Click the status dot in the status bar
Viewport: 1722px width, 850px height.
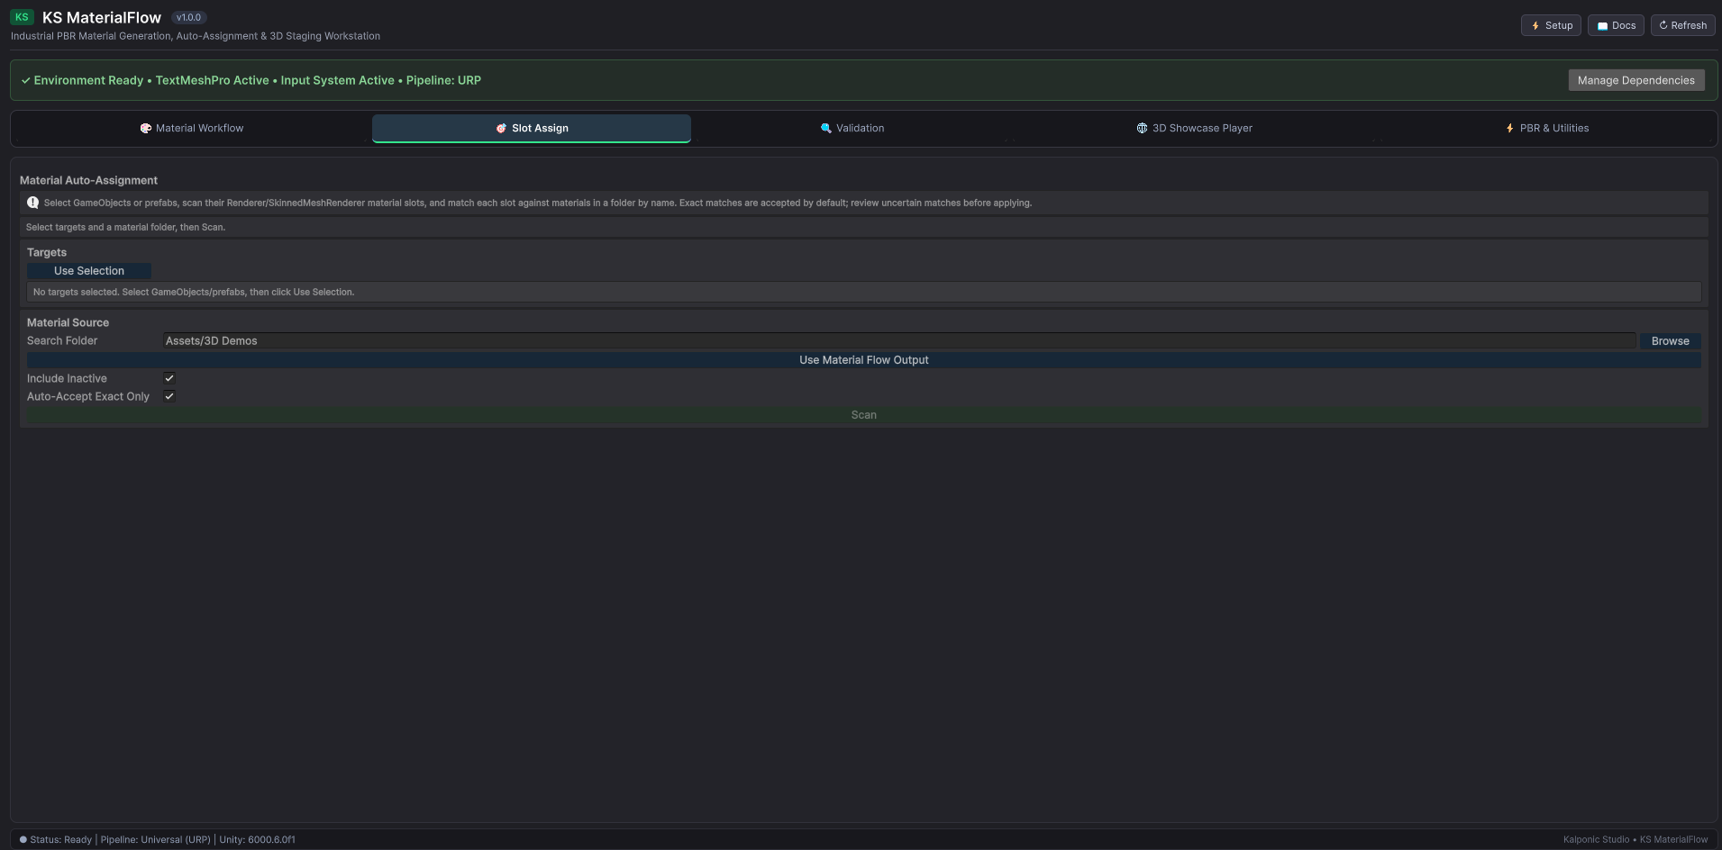pyautogui.click(x=23, y=839)
